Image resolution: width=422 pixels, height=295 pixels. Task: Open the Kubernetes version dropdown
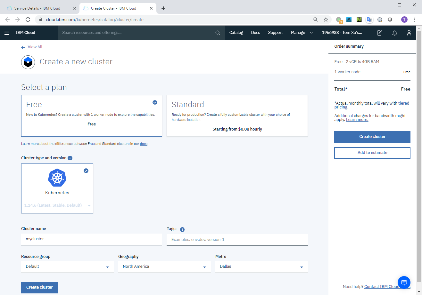57,205
